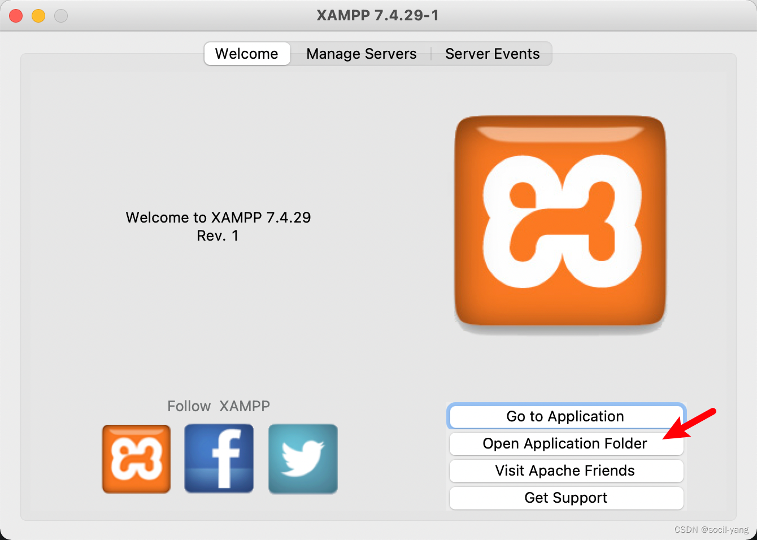Click the Go to Application button
Screen dimensions: 757x540
click(566, 416)
